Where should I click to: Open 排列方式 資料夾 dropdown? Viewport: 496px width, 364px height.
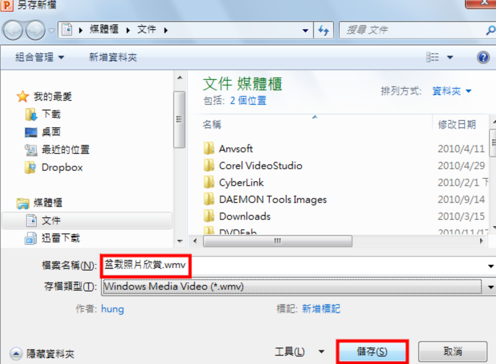pos(452,91)
